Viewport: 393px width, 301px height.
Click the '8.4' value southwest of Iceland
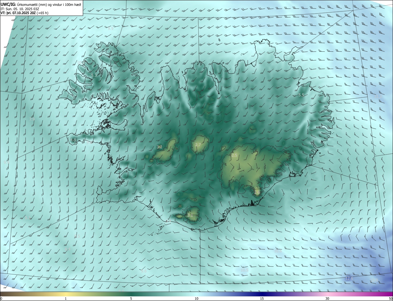pos(68,249)
